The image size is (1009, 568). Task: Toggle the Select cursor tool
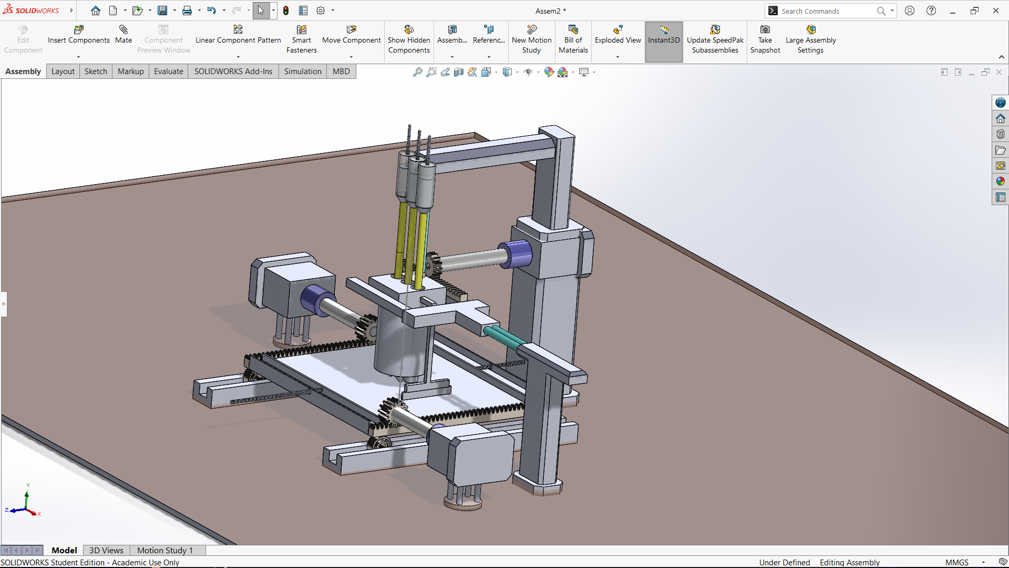point(261,11)
